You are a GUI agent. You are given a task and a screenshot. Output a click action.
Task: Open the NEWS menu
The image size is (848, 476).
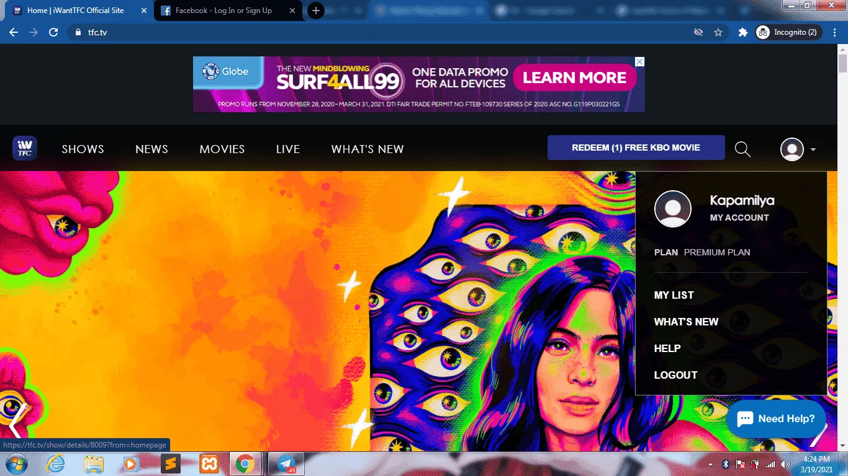tap(151, 149)
